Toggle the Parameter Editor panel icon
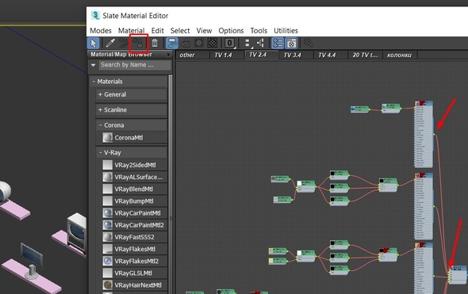This screenshot has width=468, height=294. (x=291, y=44)
